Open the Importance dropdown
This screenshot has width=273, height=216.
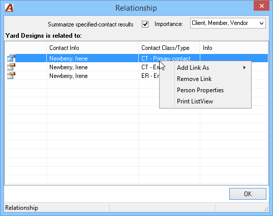coord(228,23)
